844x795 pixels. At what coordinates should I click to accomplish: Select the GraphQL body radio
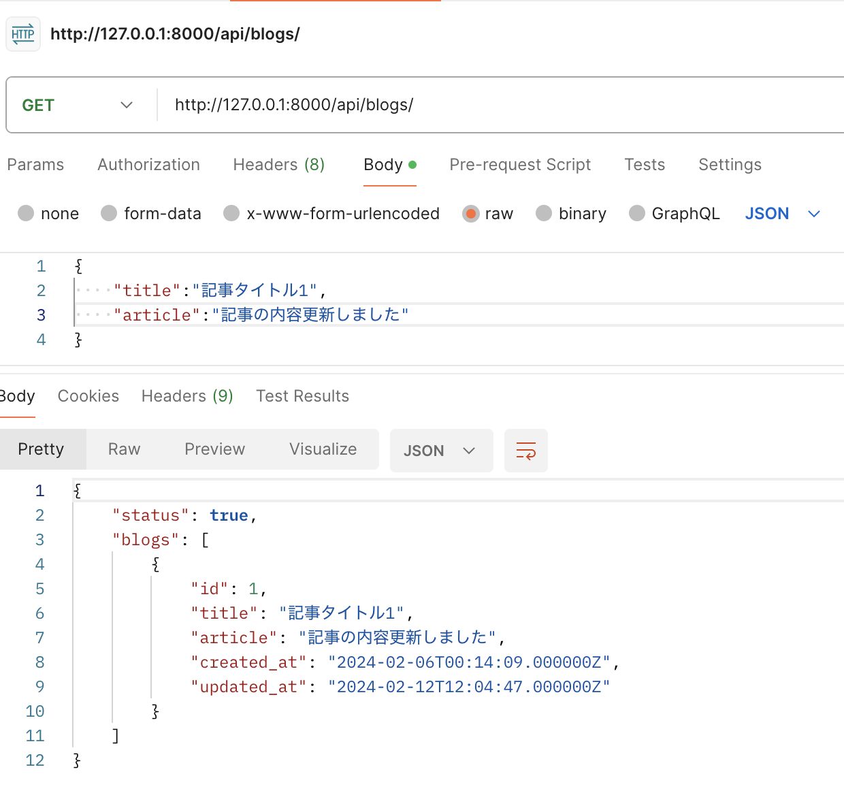tap(637, 214)
